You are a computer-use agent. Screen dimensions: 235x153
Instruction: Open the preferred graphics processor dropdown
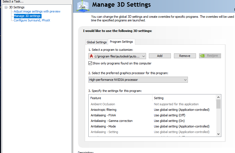point(138,80)
